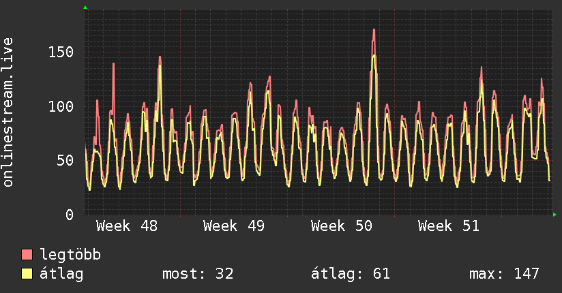Click the legtöbb legend text
562x293 pixels.
tap(71, 255)
